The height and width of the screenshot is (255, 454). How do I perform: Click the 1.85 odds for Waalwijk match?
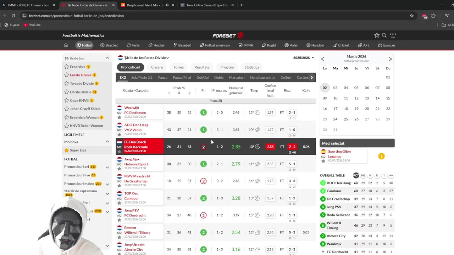coord(270,112)
